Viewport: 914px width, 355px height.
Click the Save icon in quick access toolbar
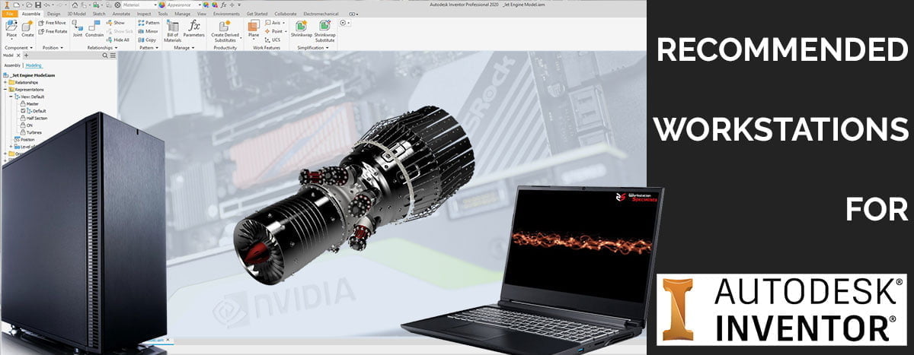(38, 5)
